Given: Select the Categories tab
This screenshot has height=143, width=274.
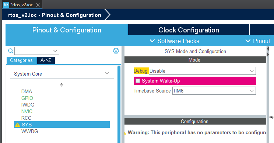Looking at the screenshot, I should tap(21, 60).
